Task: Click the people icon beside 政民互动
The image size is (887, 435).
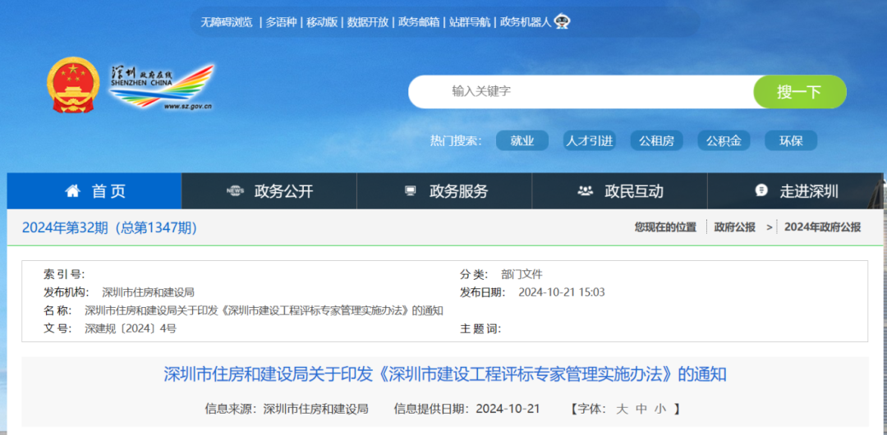Action: 585,191
